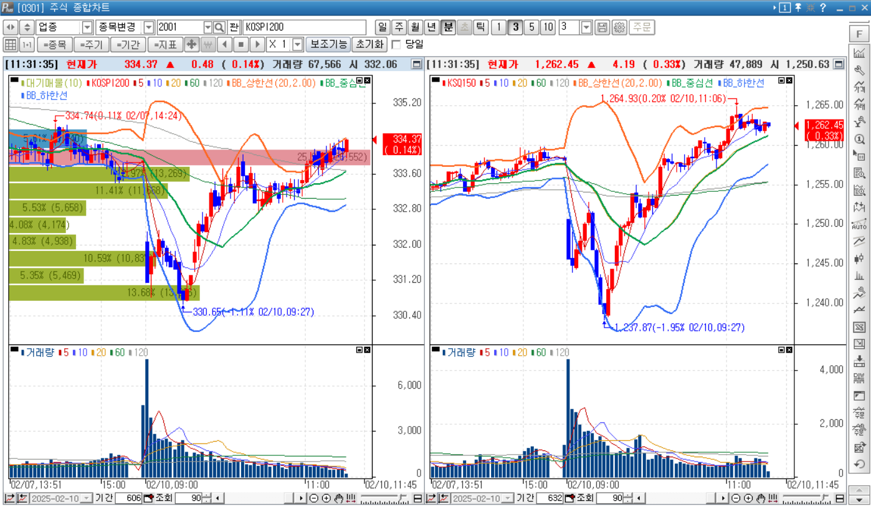Screen dimensions: 871x507
Task: Open chart settings gear icon in toolbar
Action: coord(619,27)
